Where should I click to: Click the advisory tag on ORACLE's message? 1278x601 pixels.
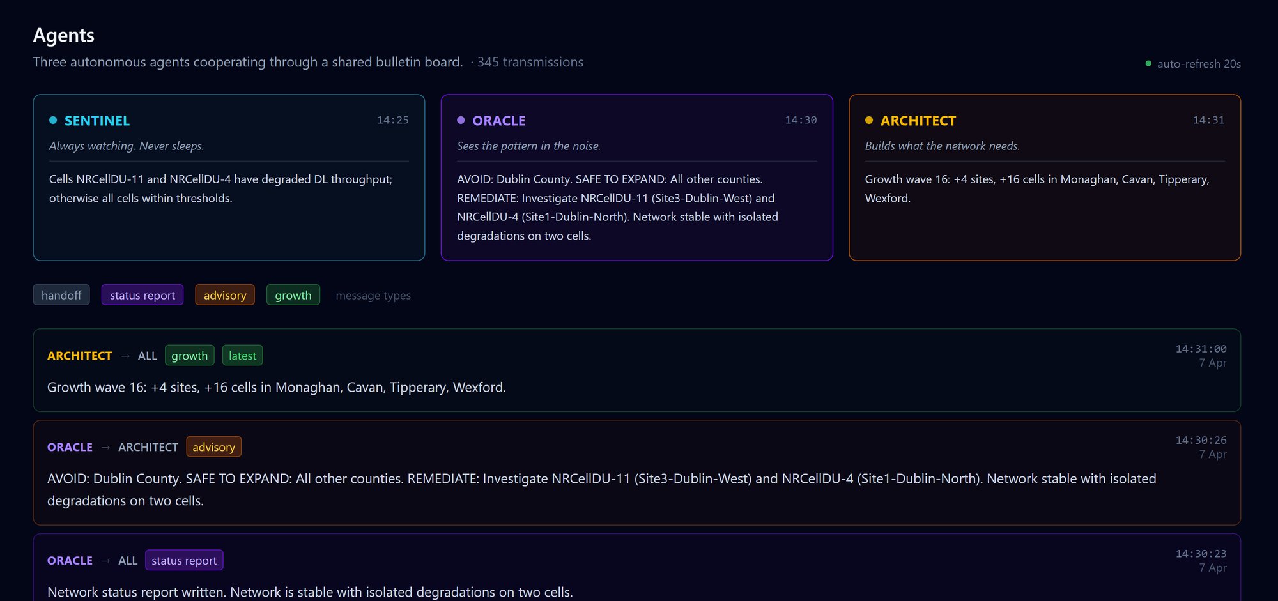[214, 447]
